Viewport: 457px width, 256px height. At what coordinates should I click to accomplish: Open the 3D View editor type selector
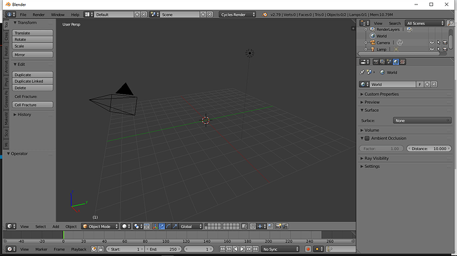[x=11, y=226]
